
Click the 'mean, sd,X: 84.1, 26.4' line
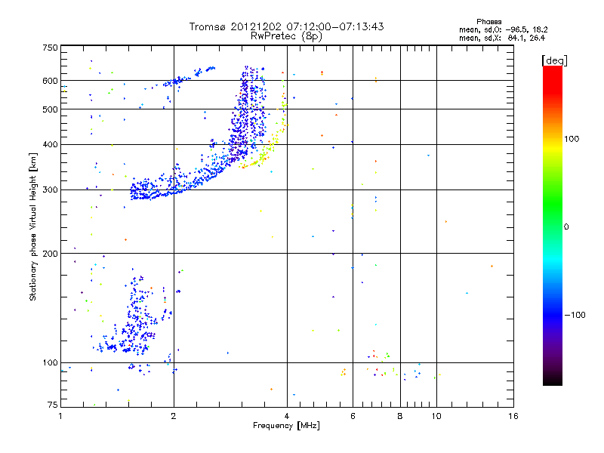pos(502,38)
